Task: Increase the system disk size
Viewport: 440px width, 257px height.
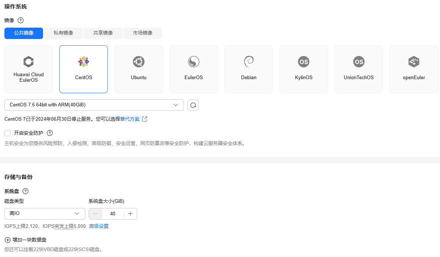Action: coord(130,214)
